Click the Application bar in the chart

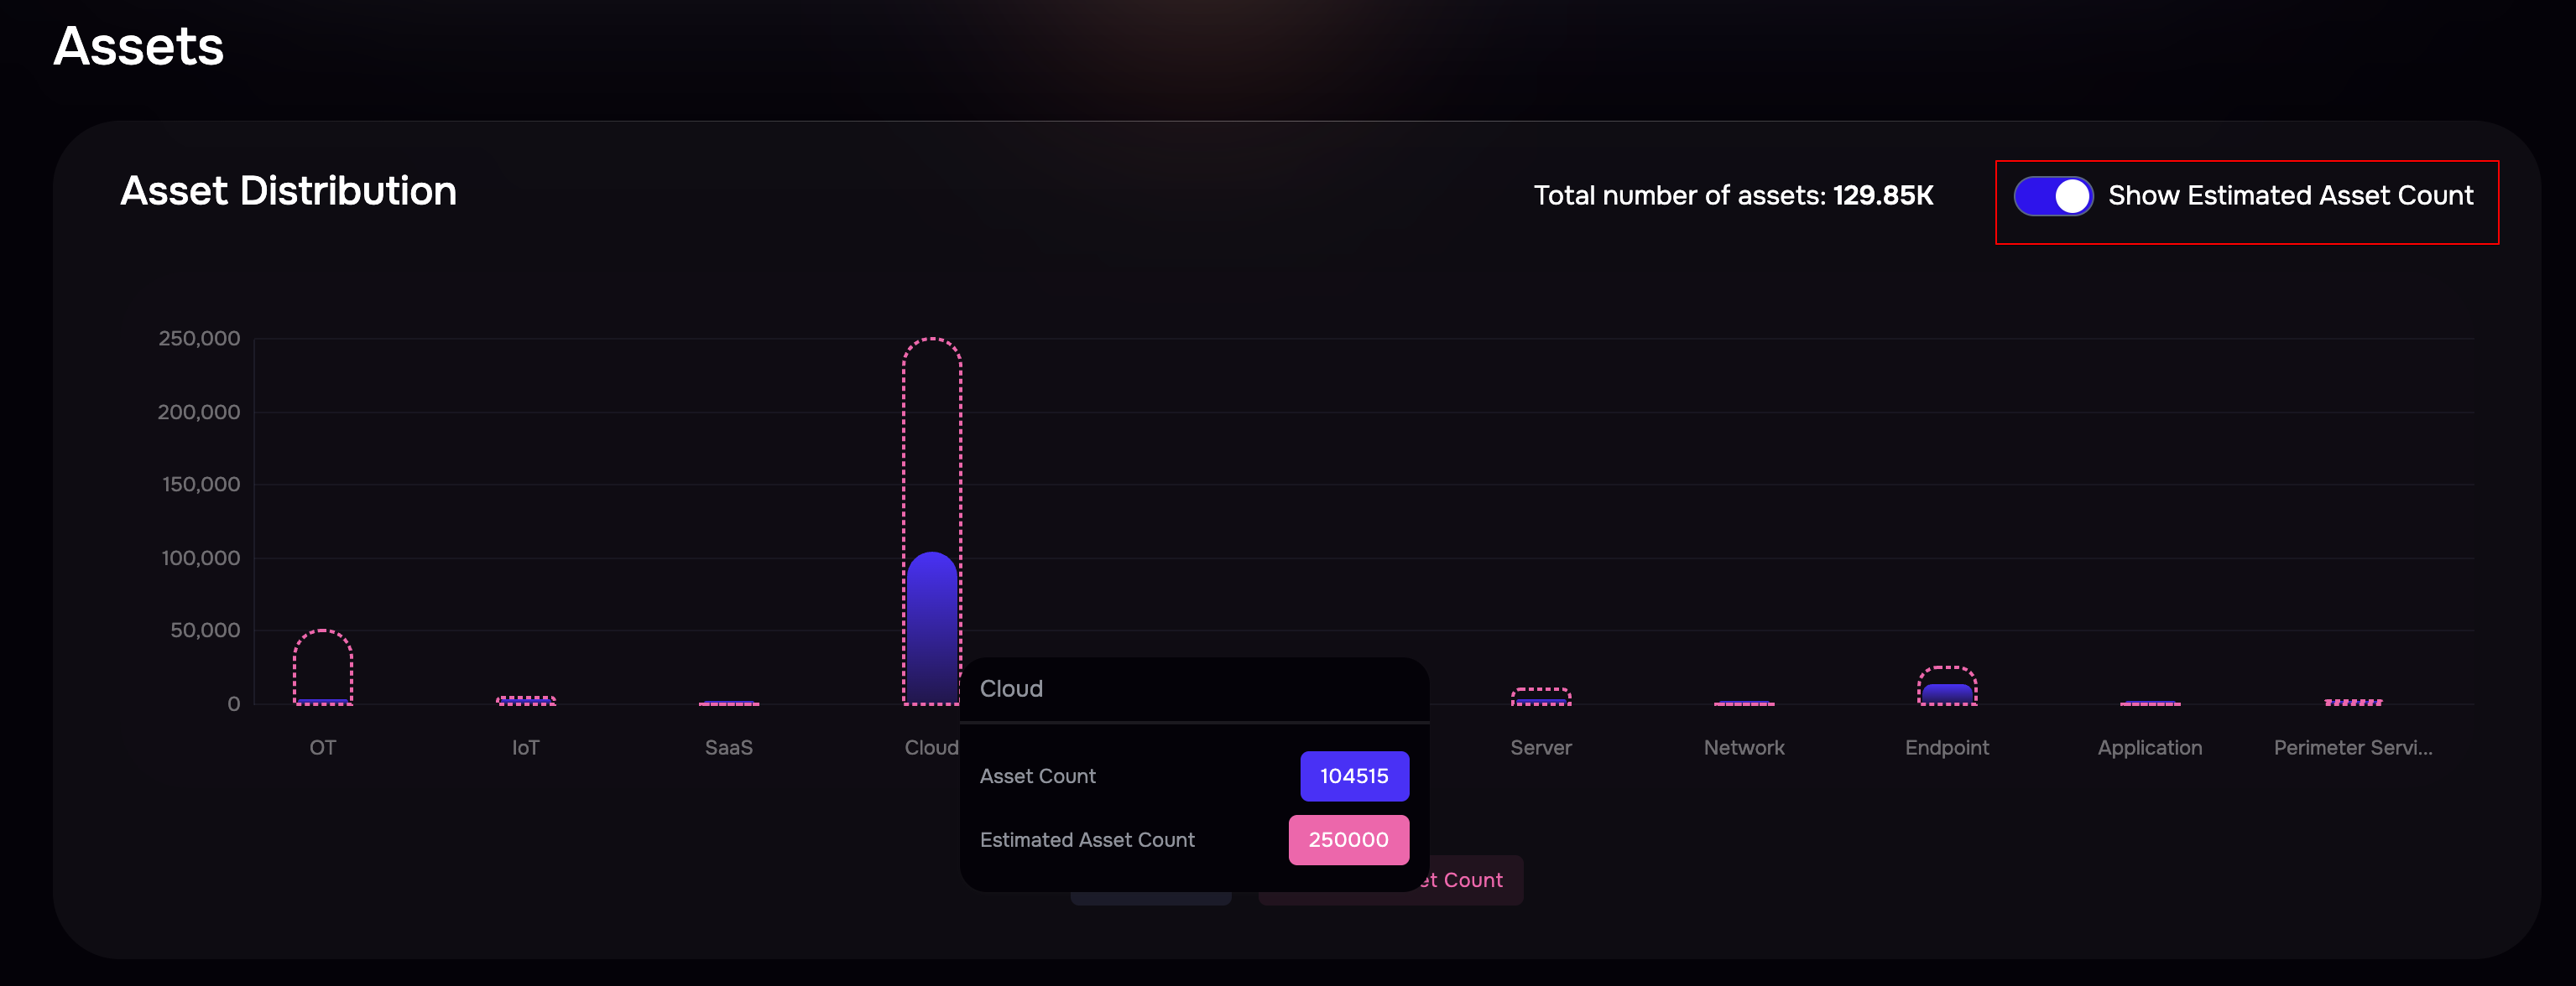pos(2149,703)
